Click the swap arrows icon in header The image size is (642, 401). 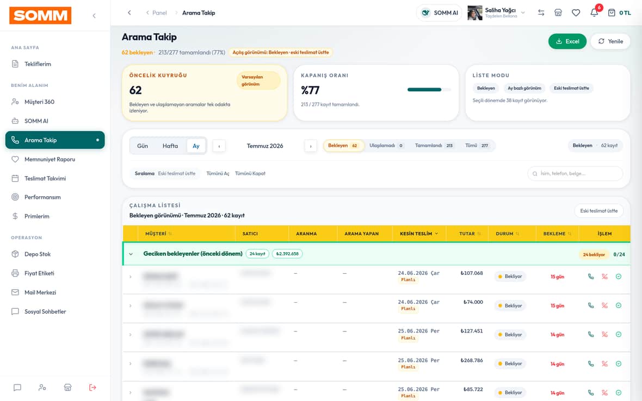541,12
